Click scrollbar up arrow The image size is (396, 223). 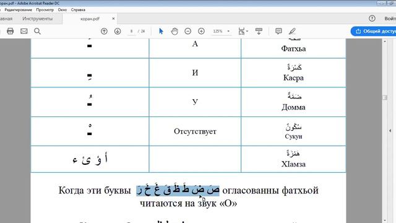point(385,41)
